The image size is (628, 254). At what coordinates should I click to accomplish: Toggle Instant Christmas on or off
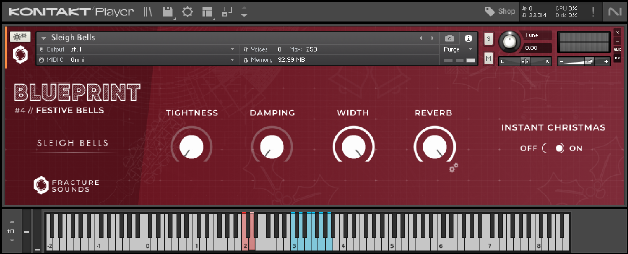click(553, 148)
